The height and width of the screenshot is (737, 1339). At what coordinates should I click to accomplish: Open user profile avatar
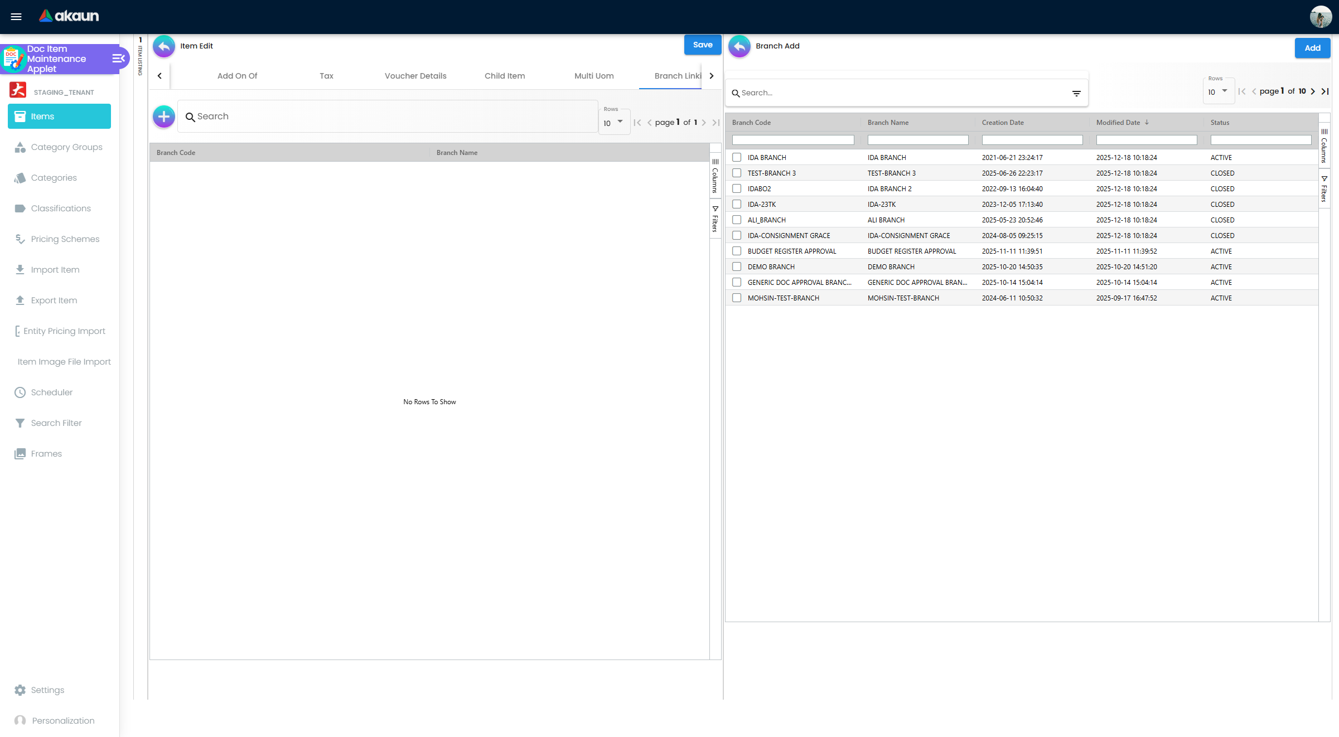pos(1321,17)
